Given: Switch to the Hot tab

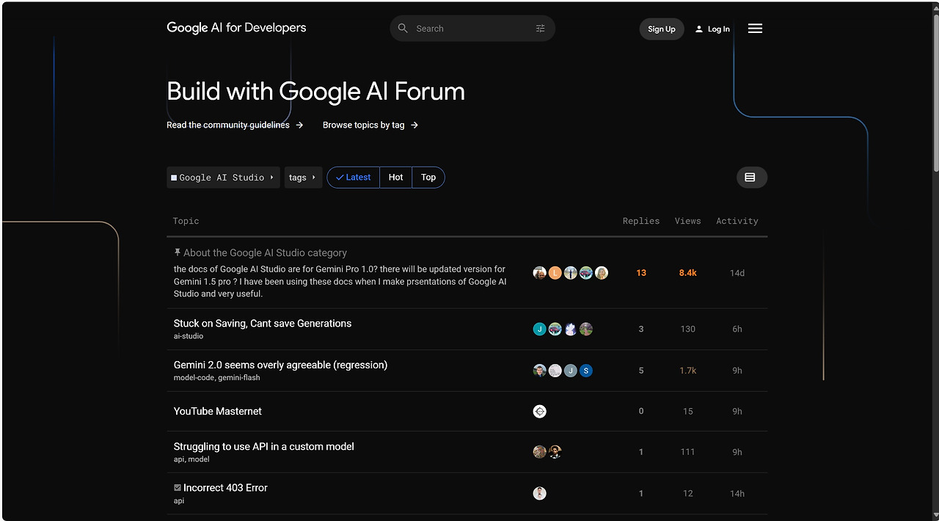Looking at the screenshot, I should point(396,178).
